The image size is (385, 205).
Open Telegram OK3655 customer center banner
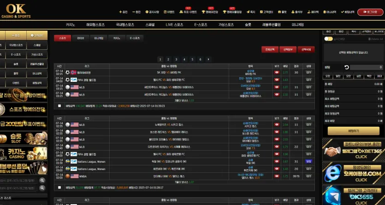tap(354, 195)
